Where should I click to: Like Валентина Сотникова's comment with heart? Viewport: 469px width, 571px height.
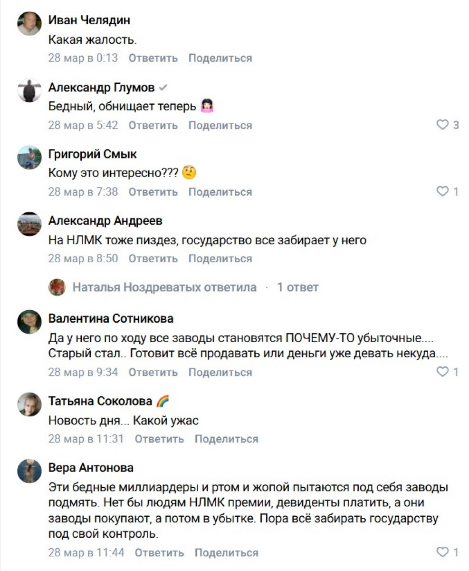(x=442, y=372)
